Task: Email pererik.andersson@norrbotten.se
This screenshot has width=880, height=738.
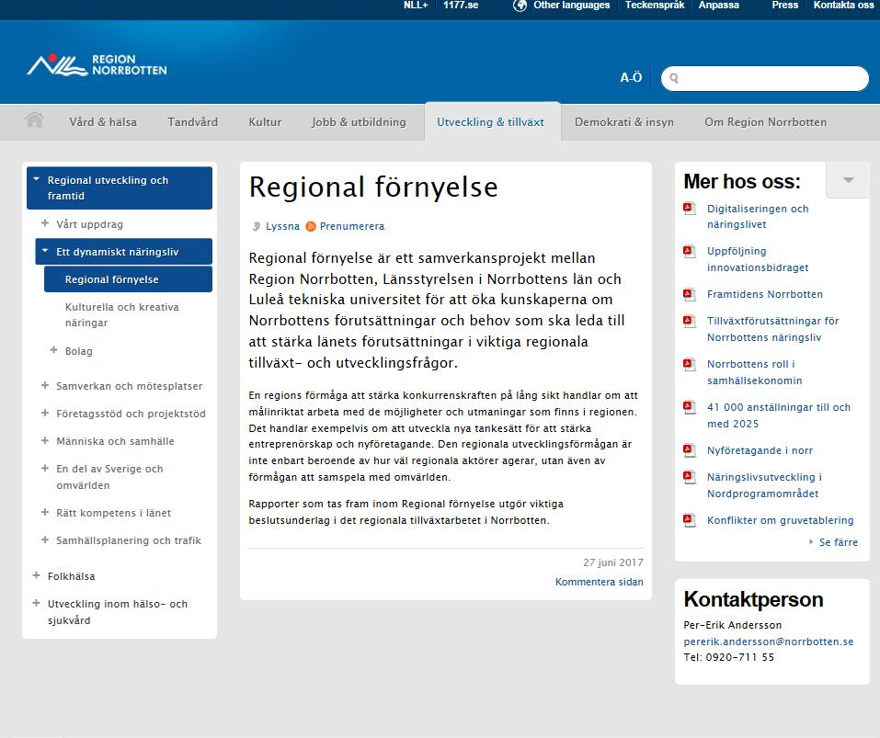Action: (769, 641)
